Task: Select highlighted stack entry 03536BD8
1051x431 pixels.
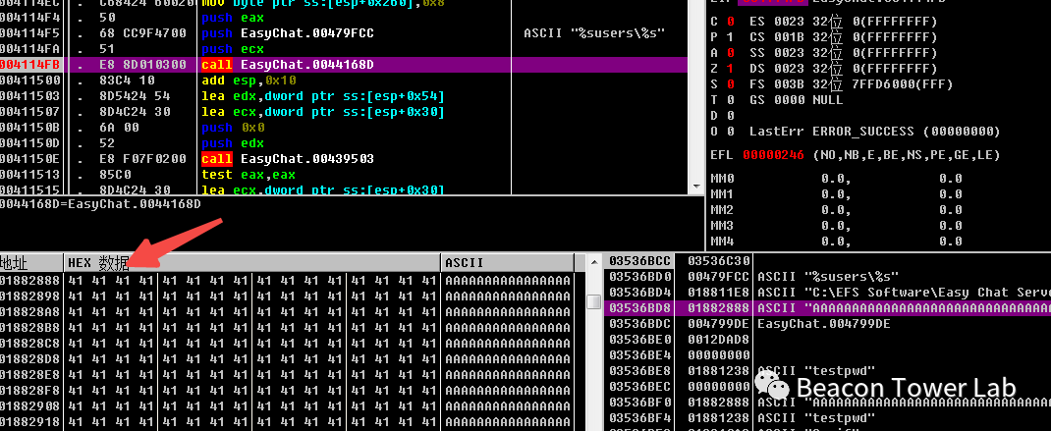Action: 827,307
